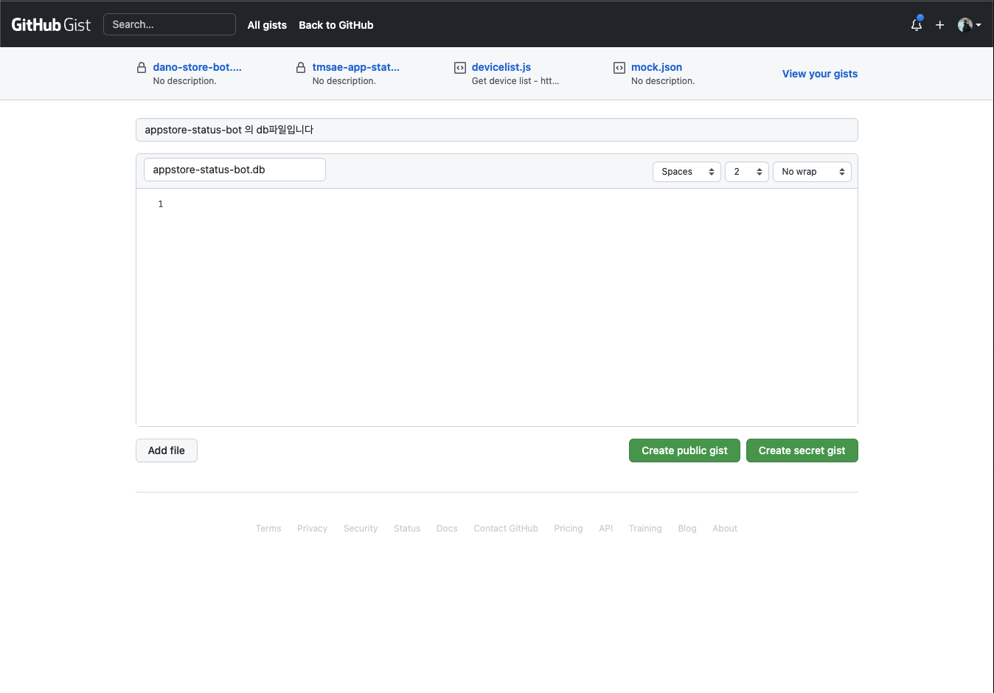
Task: Go to All gists
Action: (x=267, y=25)
